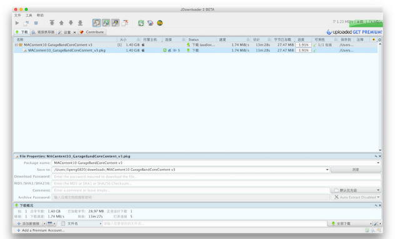Open the 文件名 search type dropdown

(79, 223)
